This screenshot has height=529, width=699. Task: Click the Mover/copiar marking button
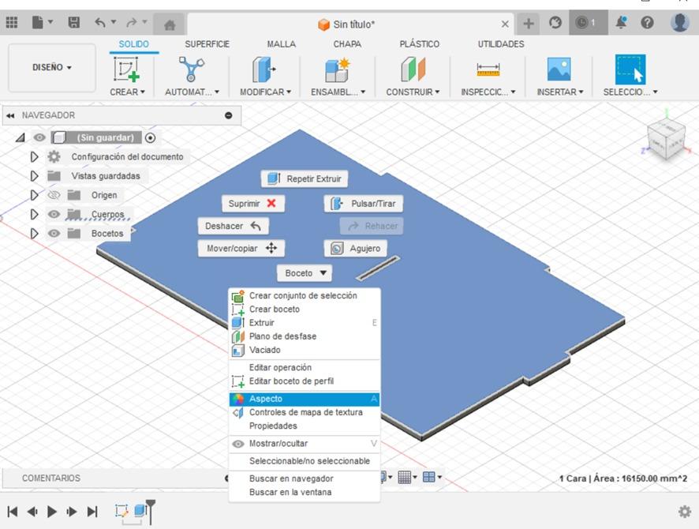click(x=241, y=249)
